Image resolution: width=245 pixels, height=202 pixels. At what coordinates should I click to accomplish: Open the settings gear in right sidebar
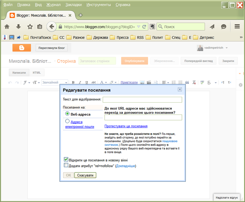[241, 85]
